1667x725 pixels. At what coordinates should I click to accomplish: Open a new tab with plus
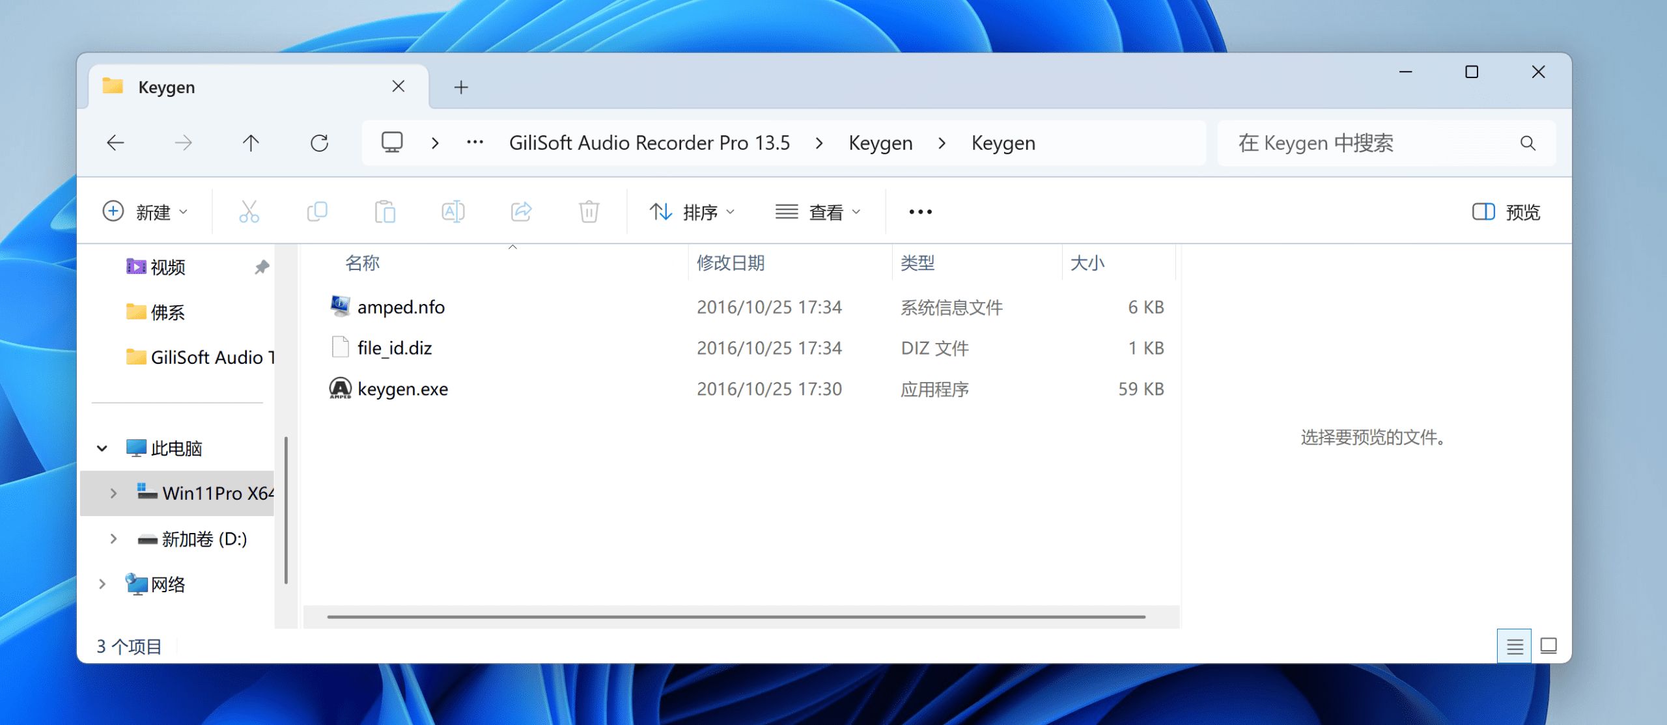pos(461,87)
